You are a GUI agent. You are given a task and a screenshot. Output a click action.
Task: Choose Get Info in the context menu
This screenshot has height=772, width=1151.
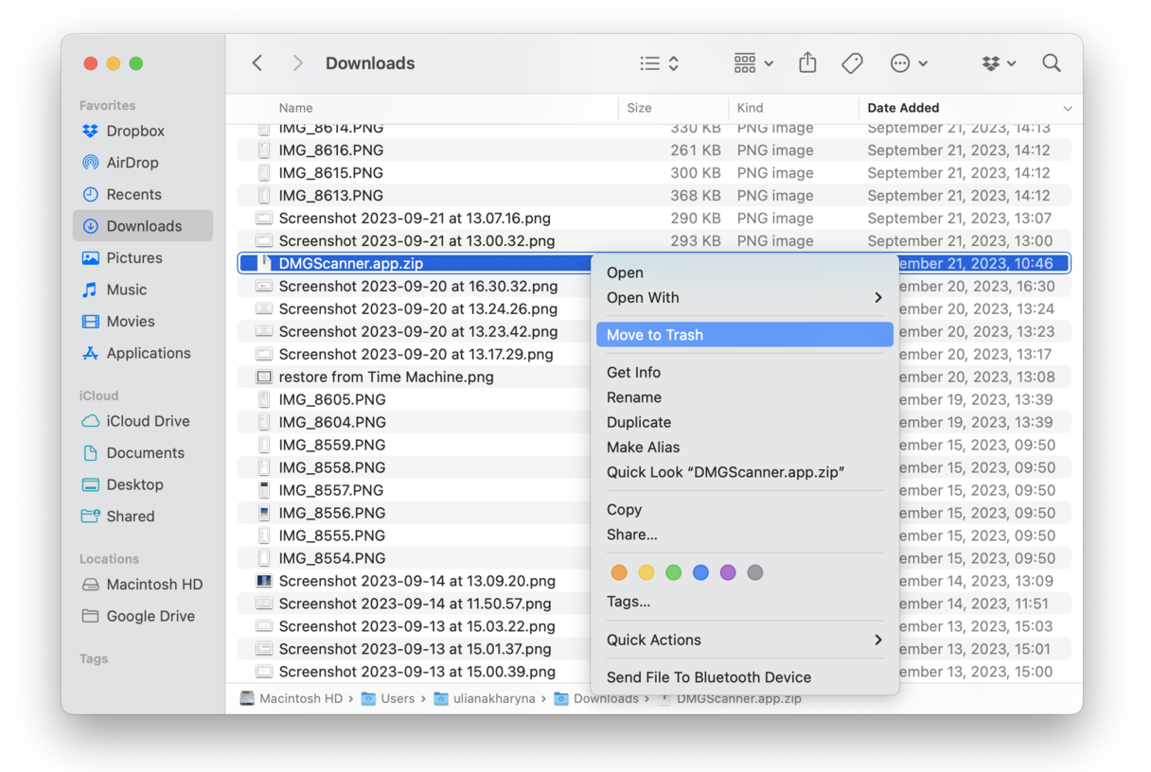pyautogui.click(x=633, y=372)
